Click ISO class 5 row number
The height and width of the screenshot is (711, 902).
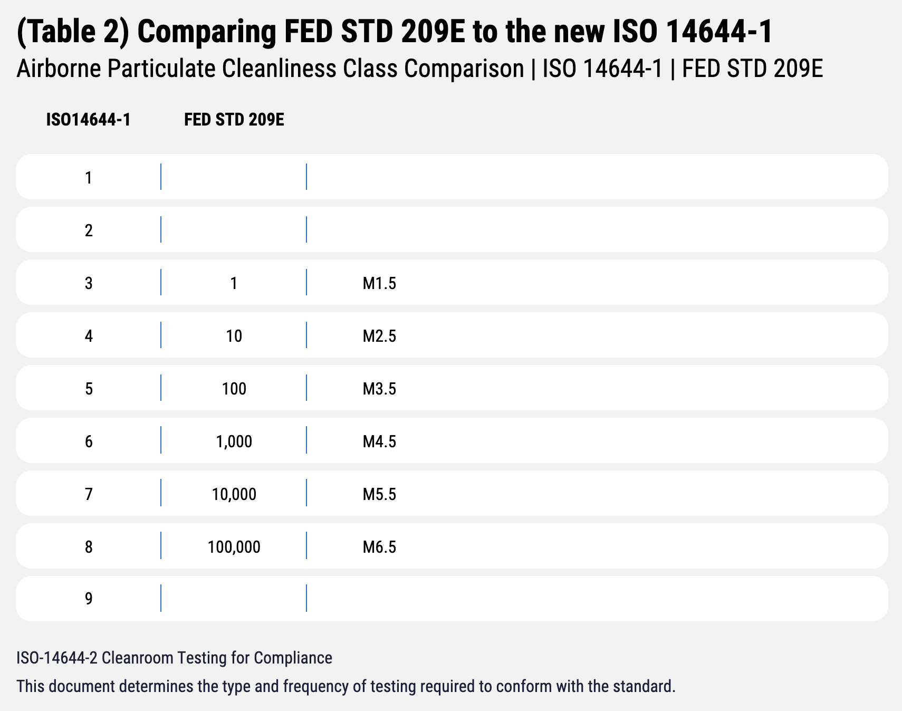[89, 389]
